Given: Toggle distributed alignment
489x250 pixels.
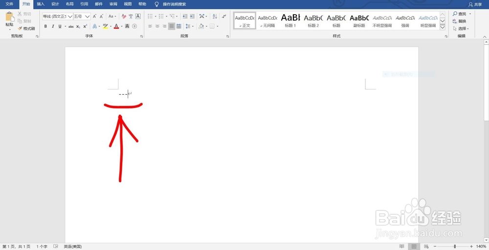Looking at the screenshot, I should coord(178,26).
